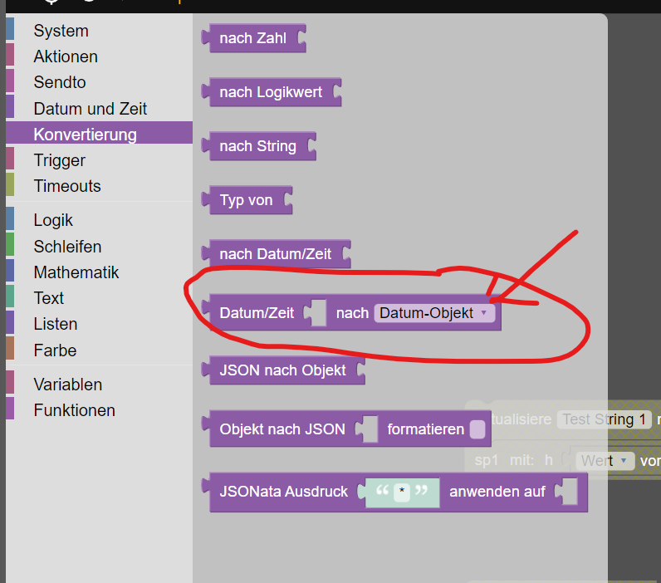Pick the 'nach Zahl' block
The width and height of the screenshot is (661, 583).
pos(253,38)
